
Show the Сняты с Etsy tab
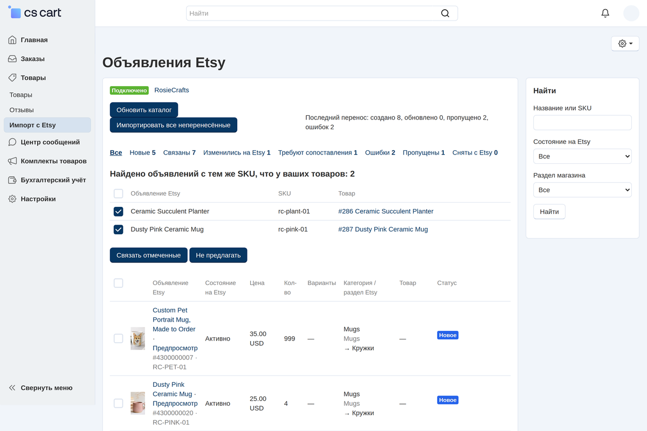click(x=475, y=152)
